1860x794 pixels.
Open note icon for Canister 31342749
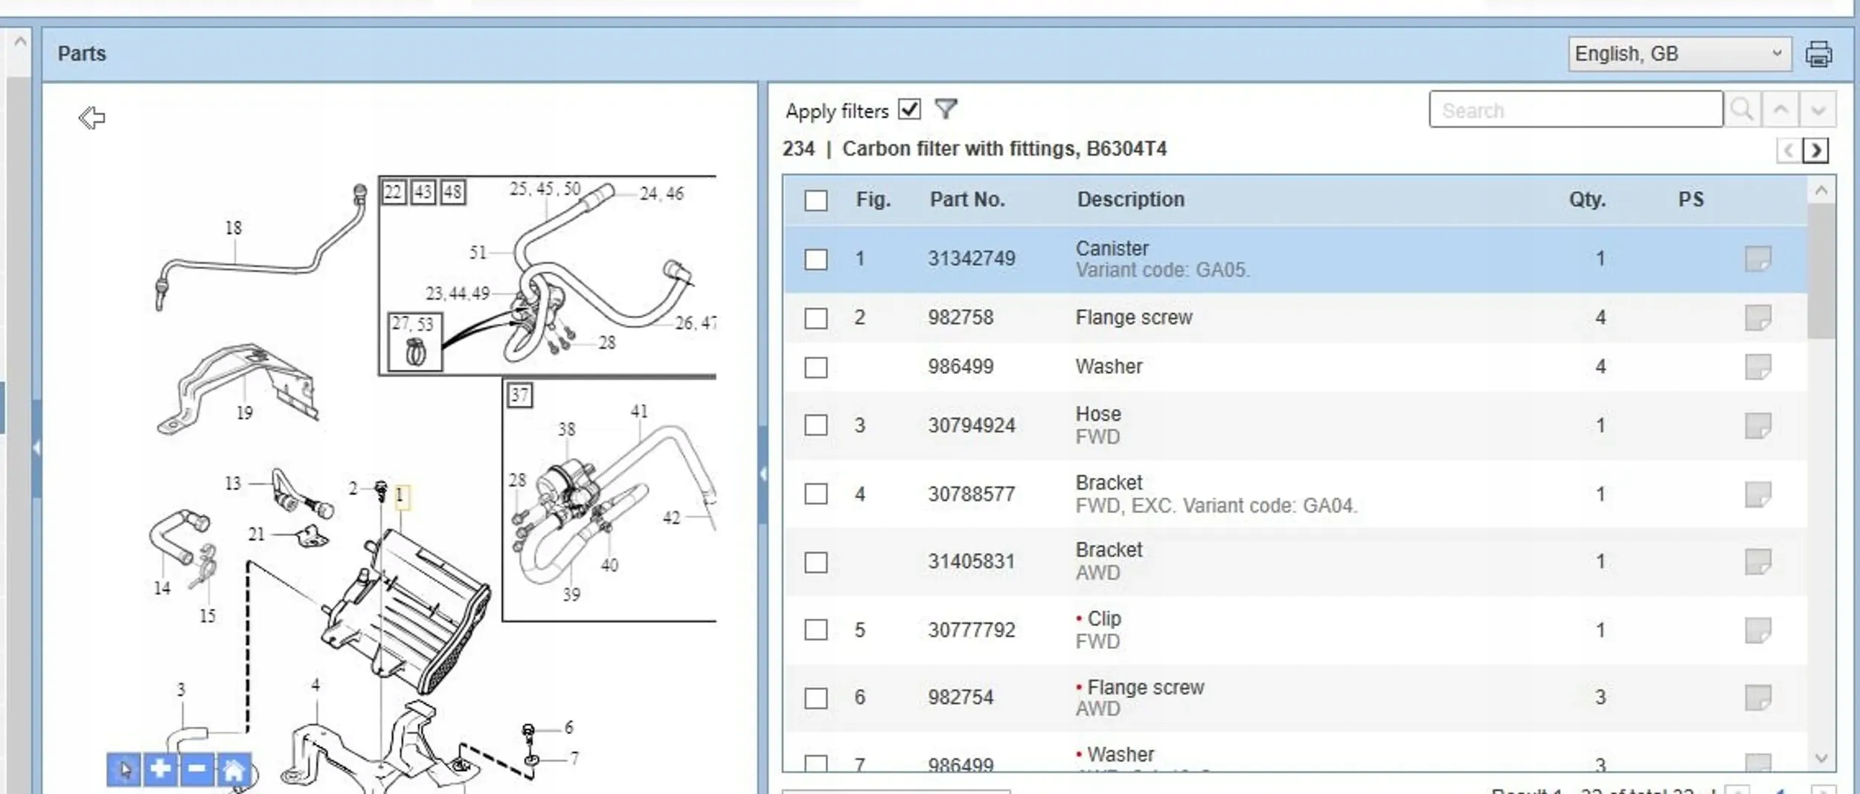click(1758, 259)
